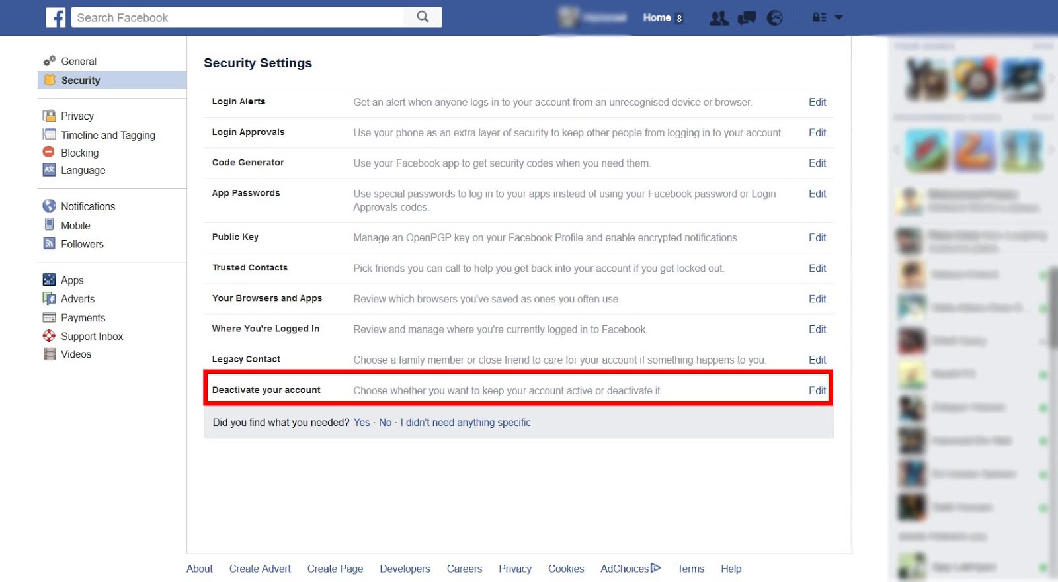Viewport: 1058px width, 582px height.
Task: Go to Home in the top bar
Action: tap(657, 18)
